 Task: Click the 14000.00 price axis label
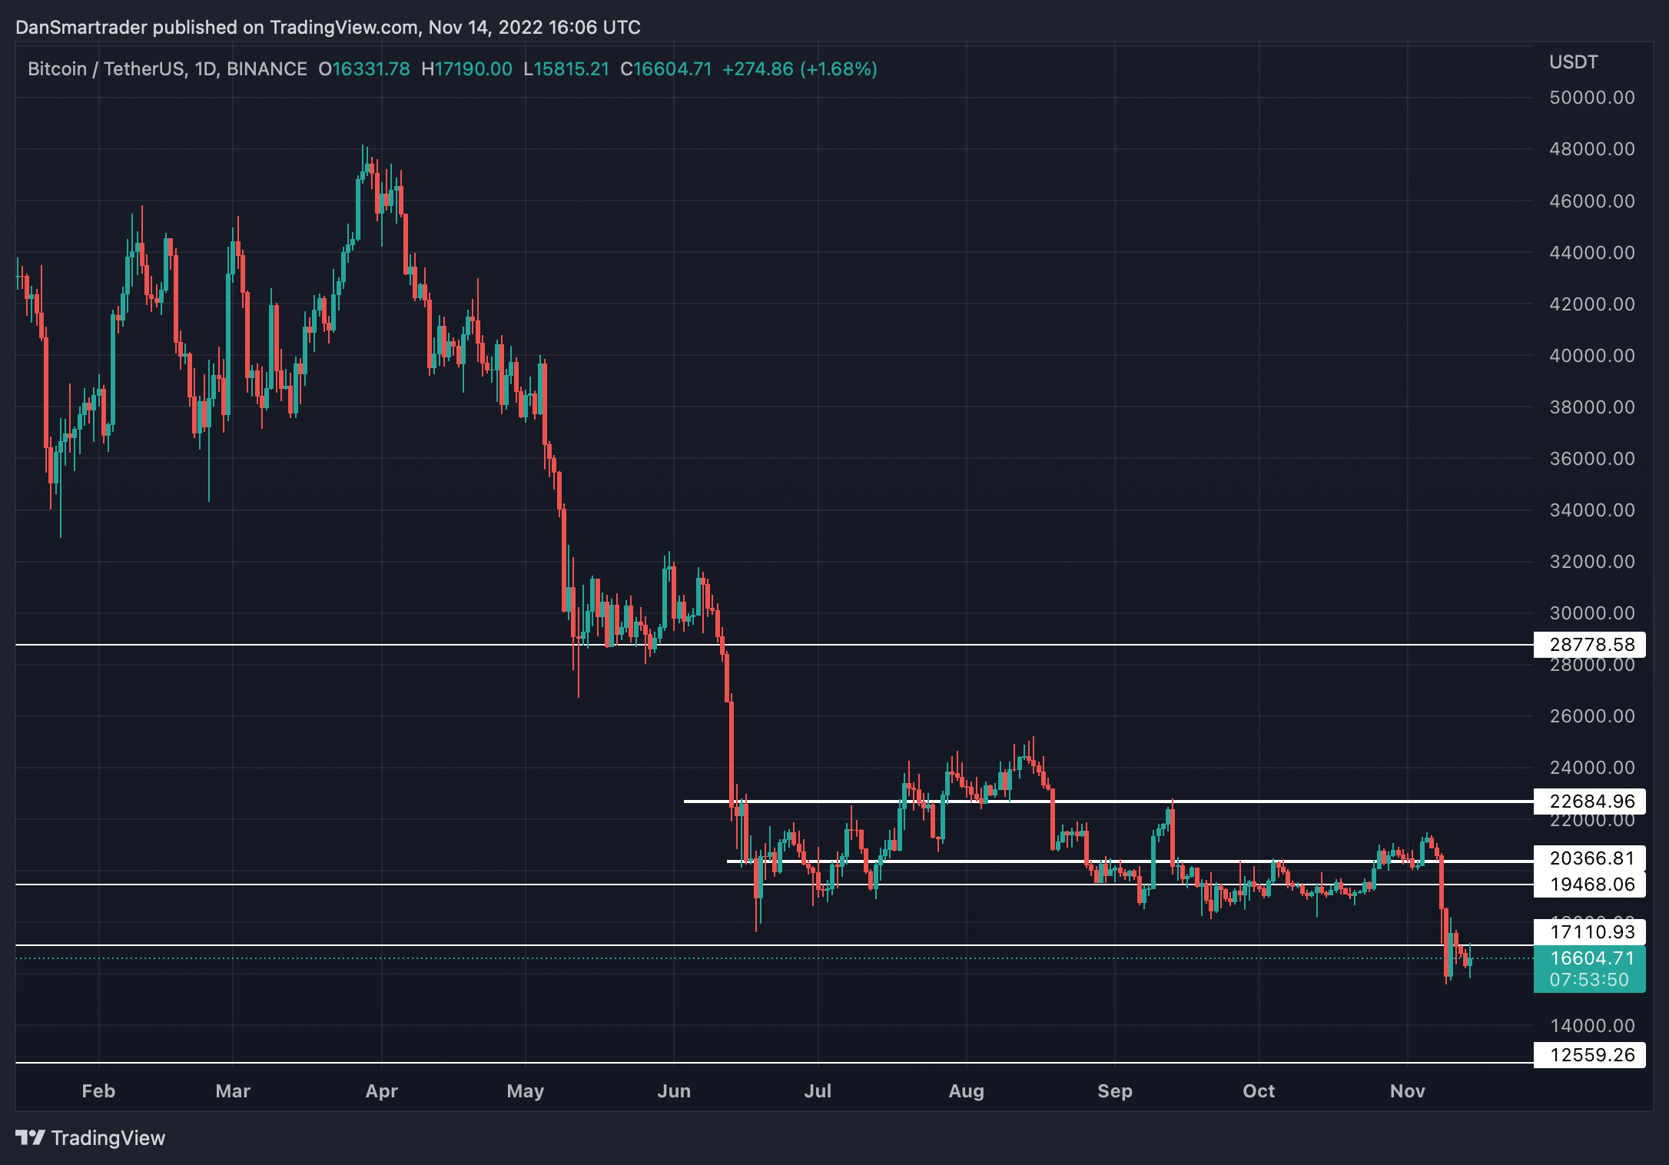(x=1592, y=1026)
